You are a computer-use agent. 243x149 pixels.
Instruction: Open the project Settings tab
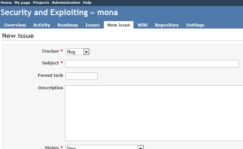(x=195, y=25)
